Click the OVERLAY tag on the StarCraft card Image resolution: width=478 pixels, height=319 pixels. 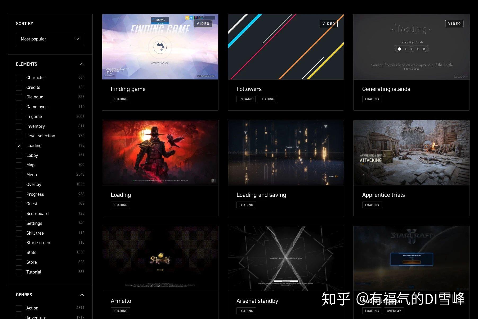394,311
